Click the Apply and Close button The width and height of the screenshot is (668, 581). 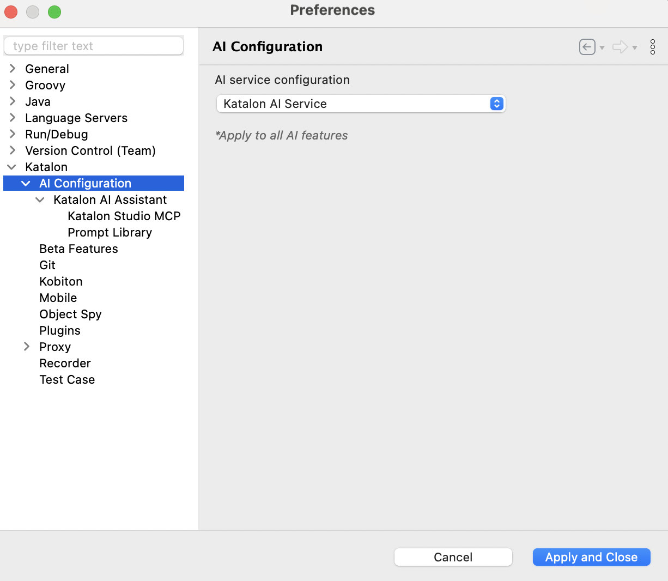pos(591,557)
